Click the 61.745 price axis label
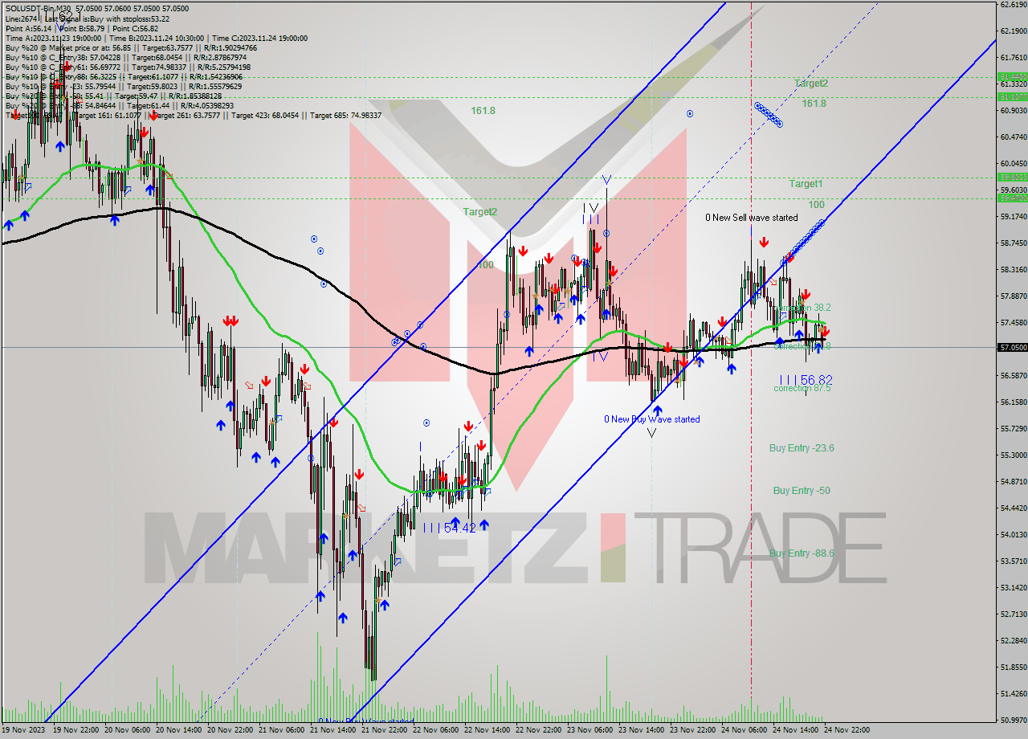Screen dimensions: 1028x739 pyautogui.click(x=1012, y=58)
